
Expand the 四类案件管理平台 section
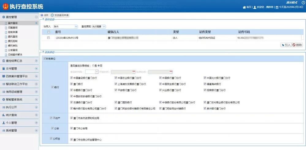[x=36, y=76]
